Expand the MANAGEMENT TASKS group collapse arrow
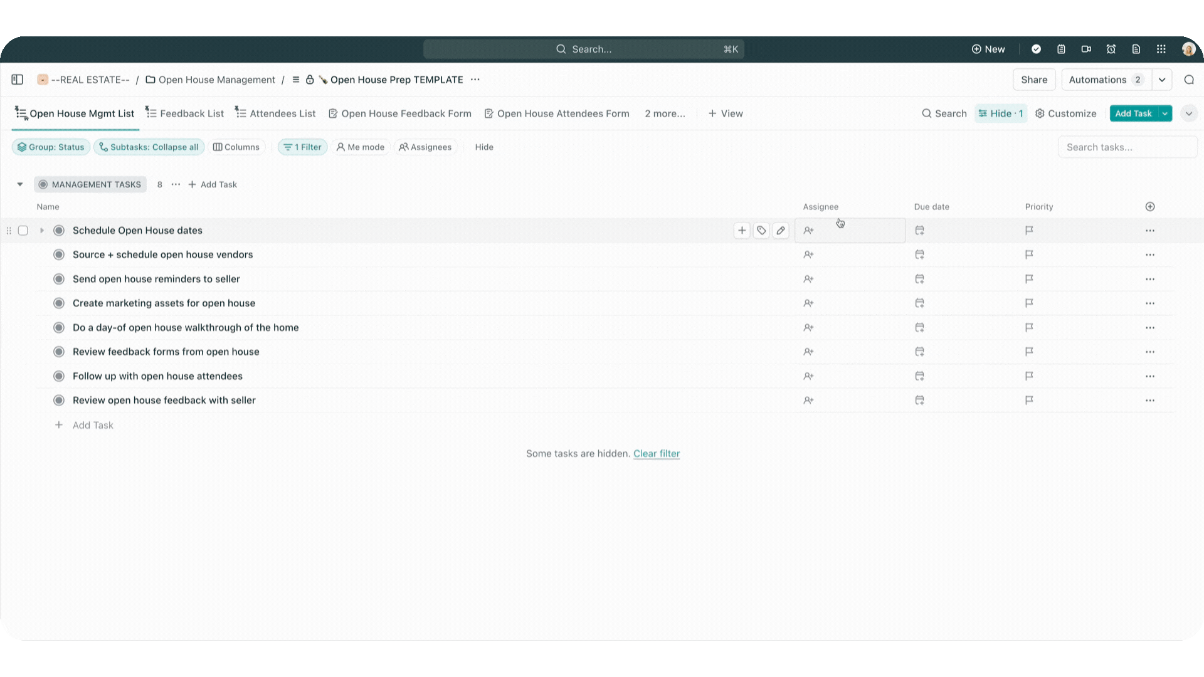The height and width of the screenshot is (677, 1204). (x=20, y=184)
